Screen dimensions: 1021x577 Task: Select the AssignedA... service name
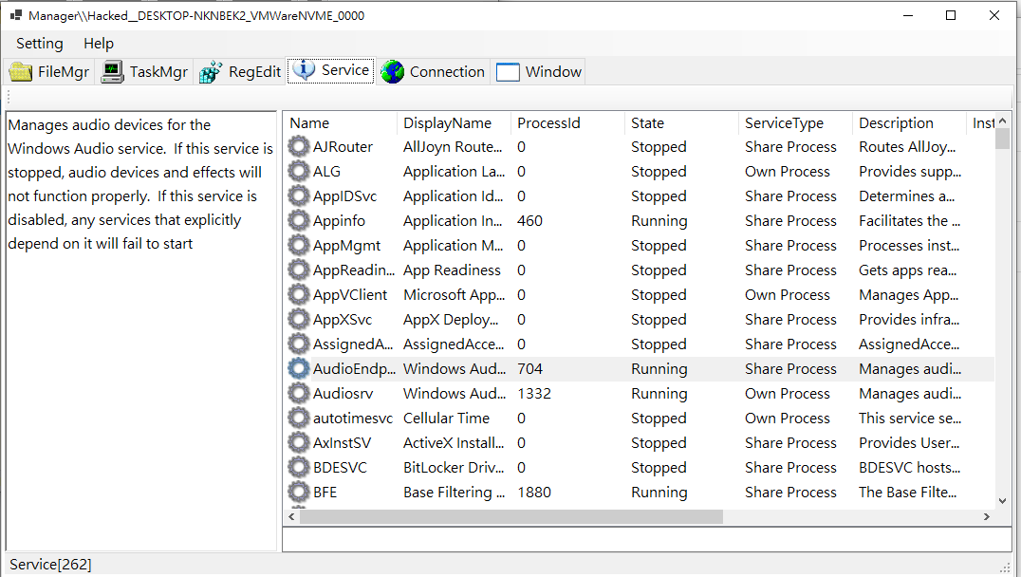pos(352,344)
